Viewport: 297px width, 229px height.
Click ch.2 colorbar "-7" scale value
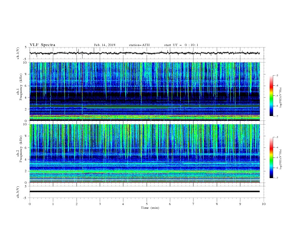277,178
